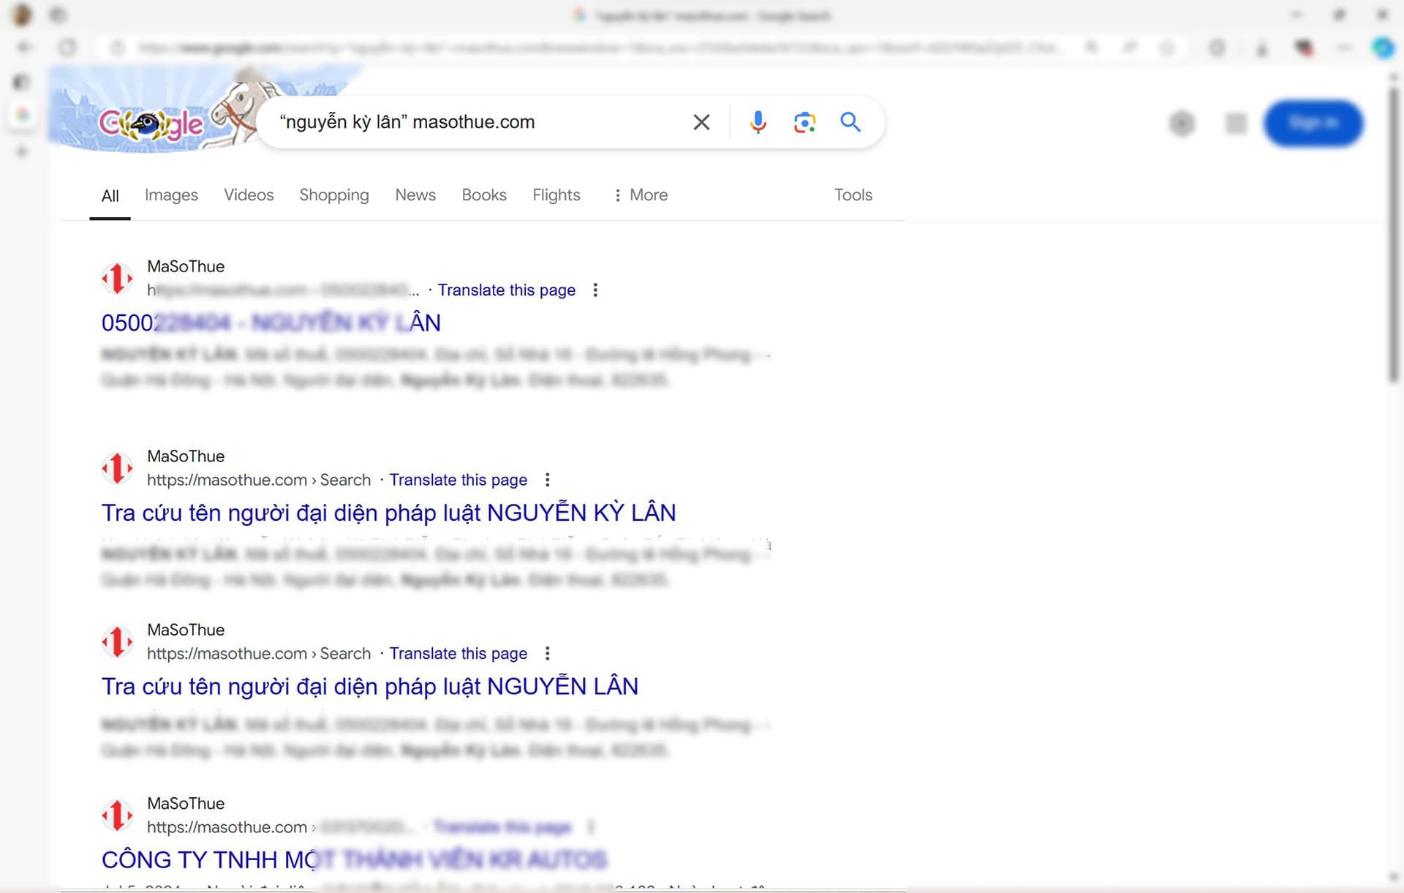
Task: Click the MaSoThue favicon on first result
Action: pos(117,276)
